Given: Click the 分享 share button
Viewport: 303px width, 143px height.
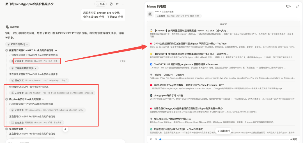Looking at the screenshot, I should pos(100,4).
